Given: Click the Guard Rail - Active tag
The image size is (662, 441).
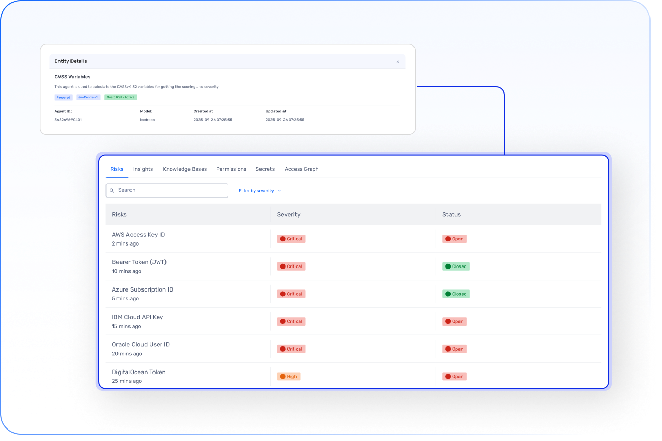Looking at the screenshot, I should click(121, 97).
